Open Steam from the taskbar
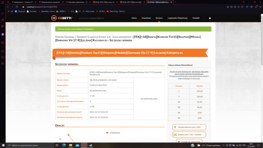Screen dimensions: 263x148 click(x=91, y=145)
